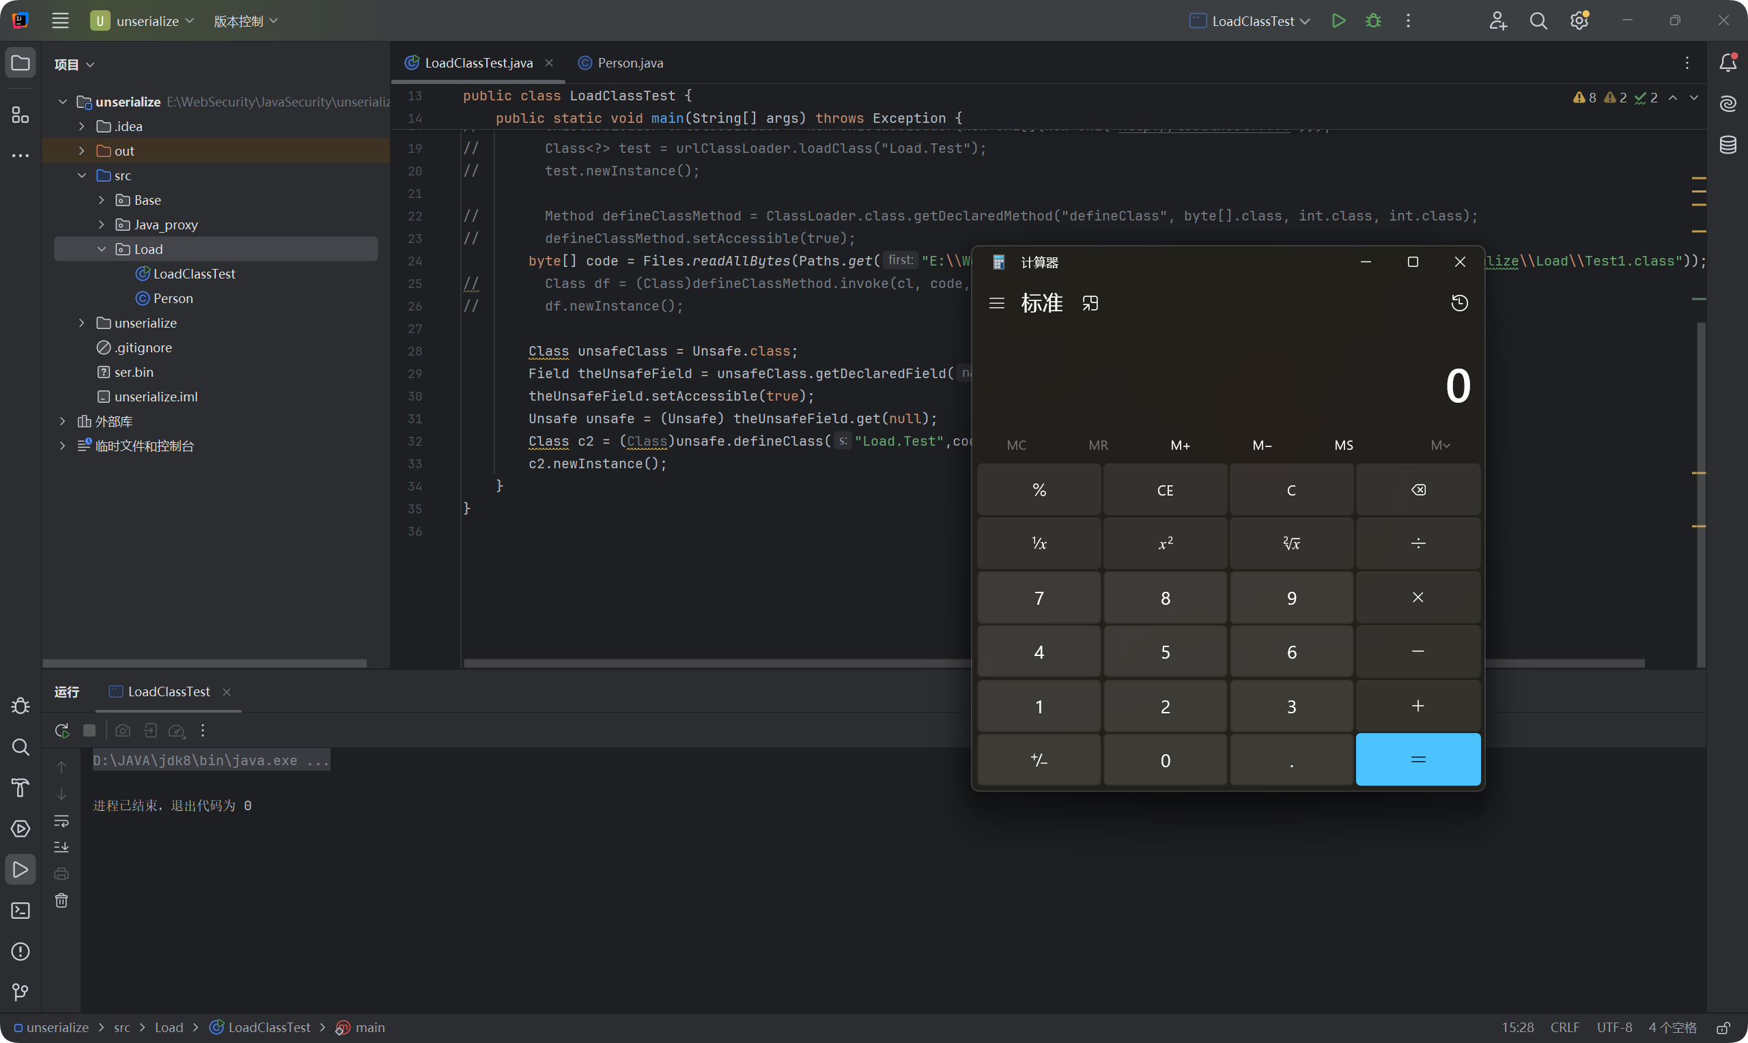The width and height of the screenshot is (1748, 1043).
Task: Collapse the src folder
Action: tap(81, 175)
